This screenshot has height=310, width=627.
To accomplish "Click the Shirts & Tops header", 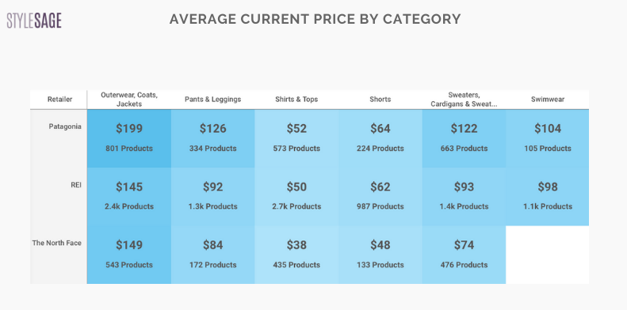I will point(296,100).
